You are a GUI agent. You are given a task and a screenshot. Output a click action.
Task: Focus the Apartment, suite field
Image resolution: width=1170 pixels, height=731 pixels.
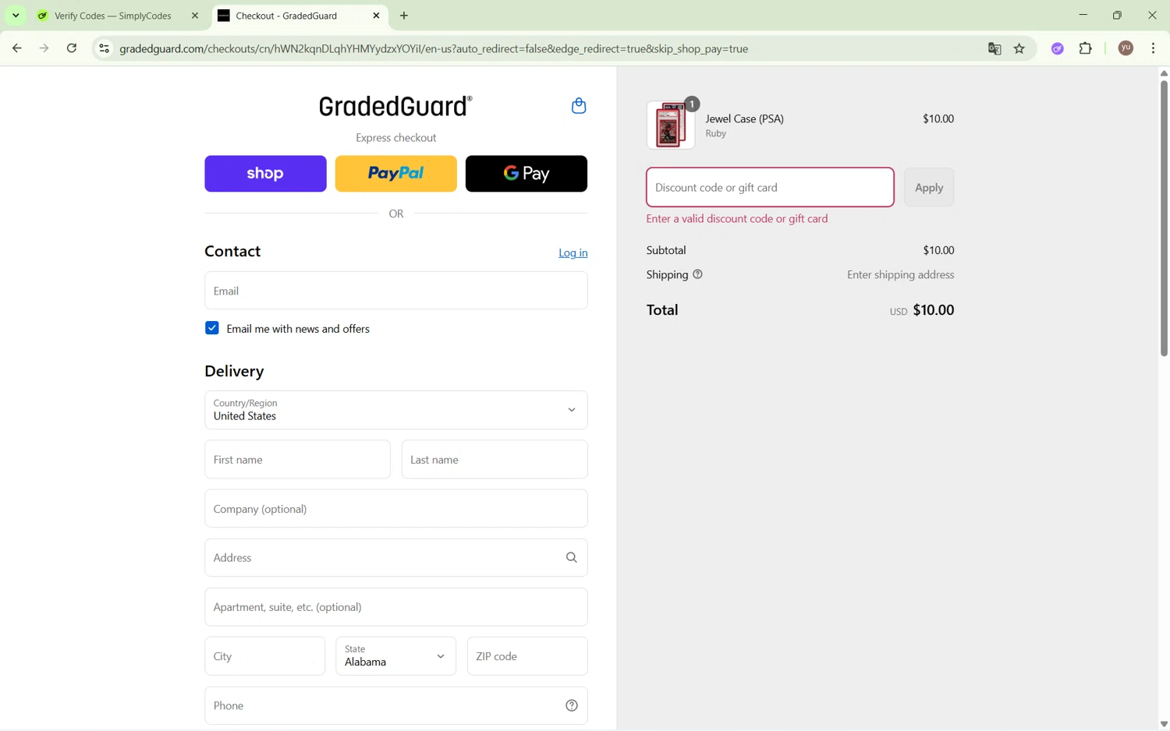tap(395, 607)
